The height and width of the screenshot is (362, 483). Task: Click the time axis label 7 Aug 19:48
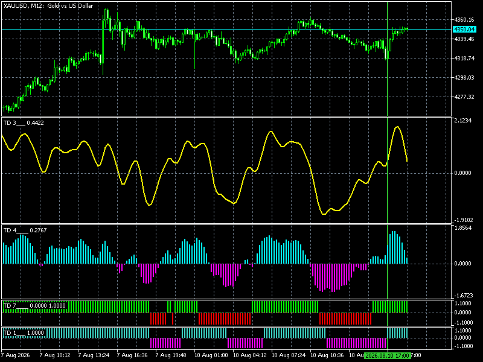click(x=171, y=355)
